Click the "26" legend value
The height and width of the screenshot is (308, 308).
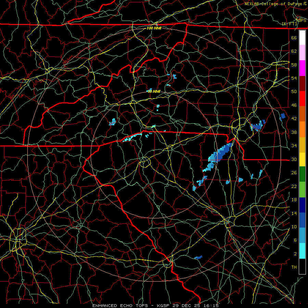tap(294, 173)
